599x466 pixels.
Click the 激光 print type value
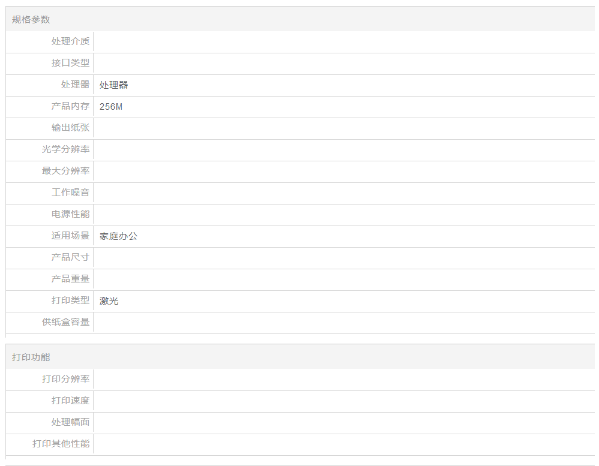pyautogui.click(x=109, y=301)
